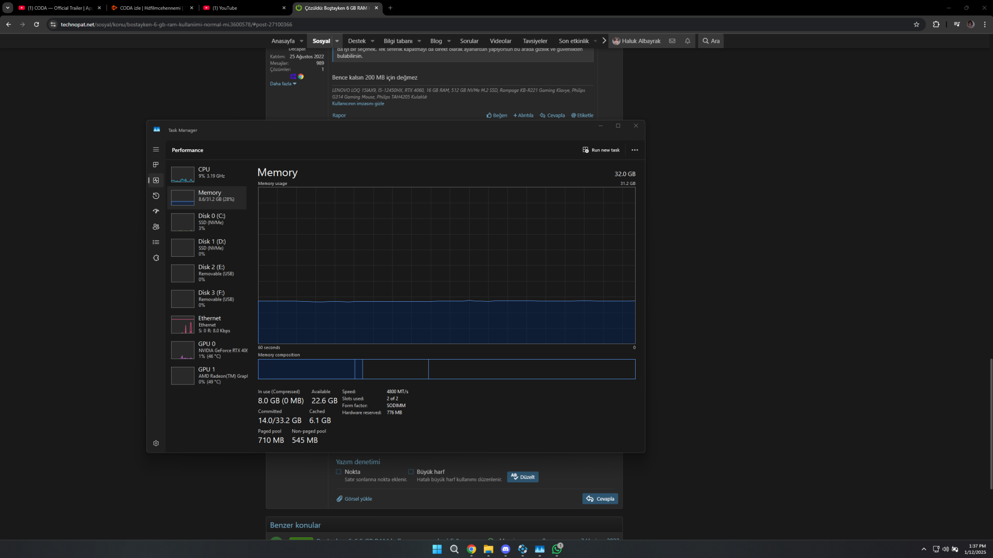Select GPU 0 performance item
Screen dimensions: 993x558
[207, 350]
